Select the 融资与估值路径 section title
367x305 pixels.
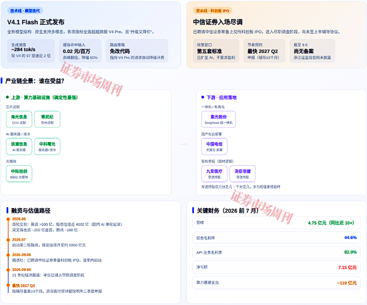coord(31,211)
